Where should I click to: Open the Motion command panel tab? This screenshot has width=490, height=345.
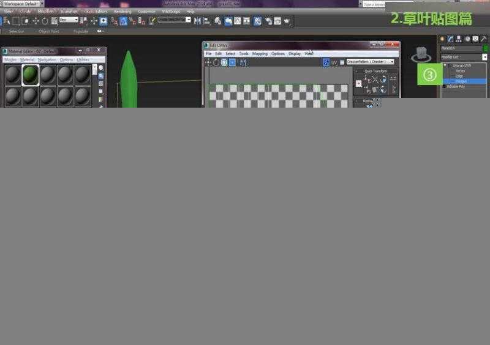pos(467,39)
